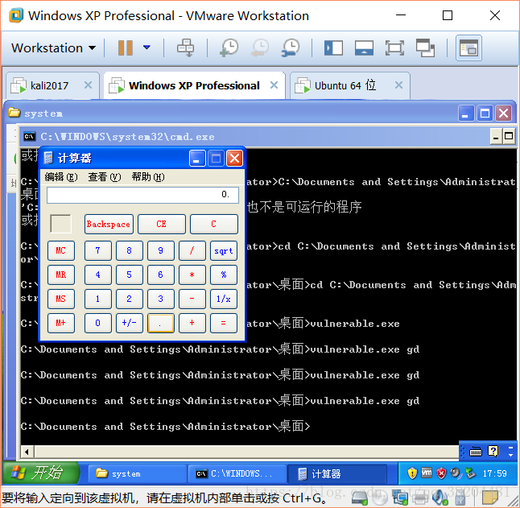Click the +/- sign change button
Viewport: 520px width, 508px height.
130,323
